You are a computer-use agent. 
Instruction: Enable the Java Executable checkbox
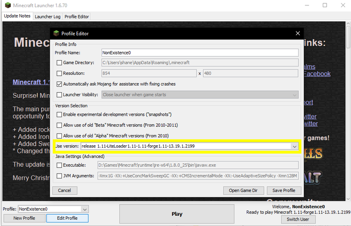(59, 165)
